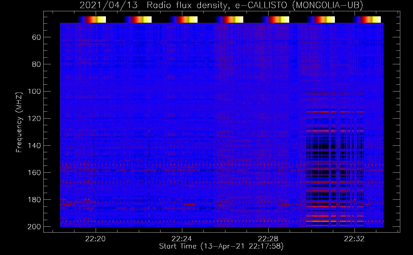Click the 160 frequency tick label
The height and width of the screenshot is (255, 413).
tap(34, 173)
